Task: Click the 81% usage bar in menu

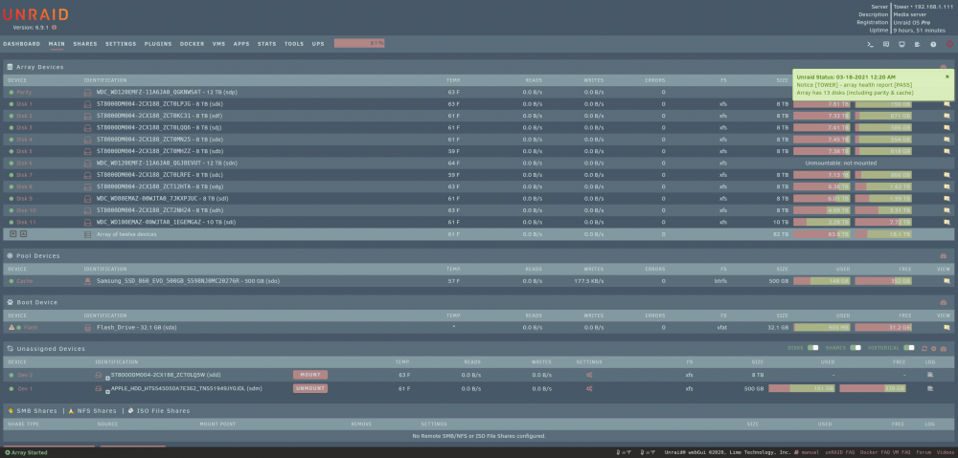Action: [359, 44]
